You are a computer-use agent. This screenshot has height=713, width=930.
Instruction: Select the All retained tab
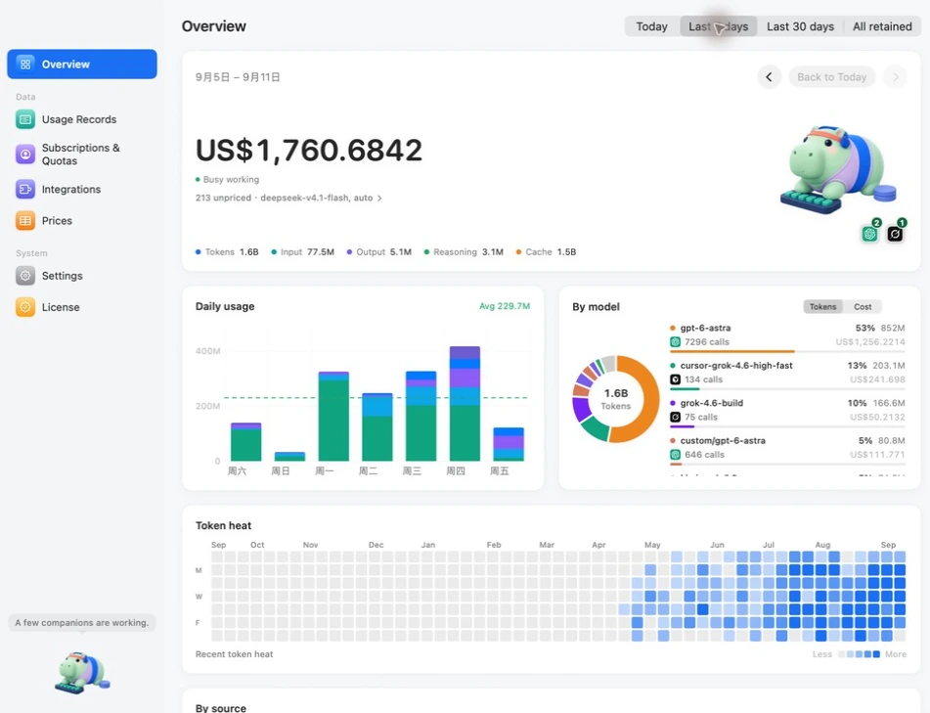[x=882, y=26]
